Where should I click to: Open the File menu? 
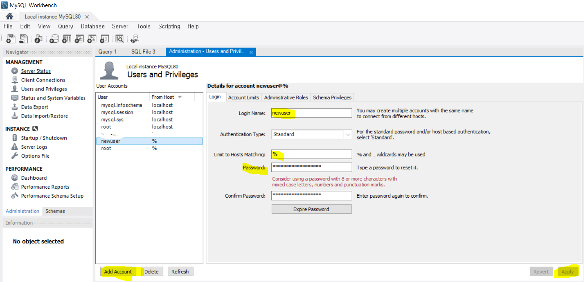click(x=8, y=26)
